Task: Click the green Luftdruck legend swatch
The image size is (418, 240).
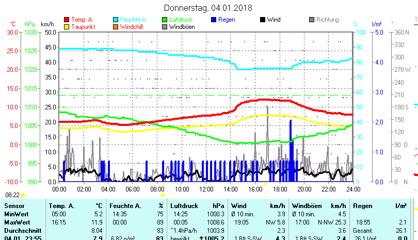Action: [165, 20]
